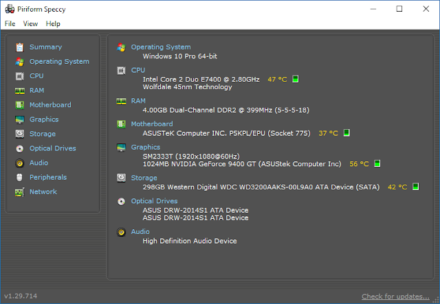Viewport: 440px width, 304px height.
Task: Click the green temperature indicator next to CPU 47 °C
Action: point(296,79)
